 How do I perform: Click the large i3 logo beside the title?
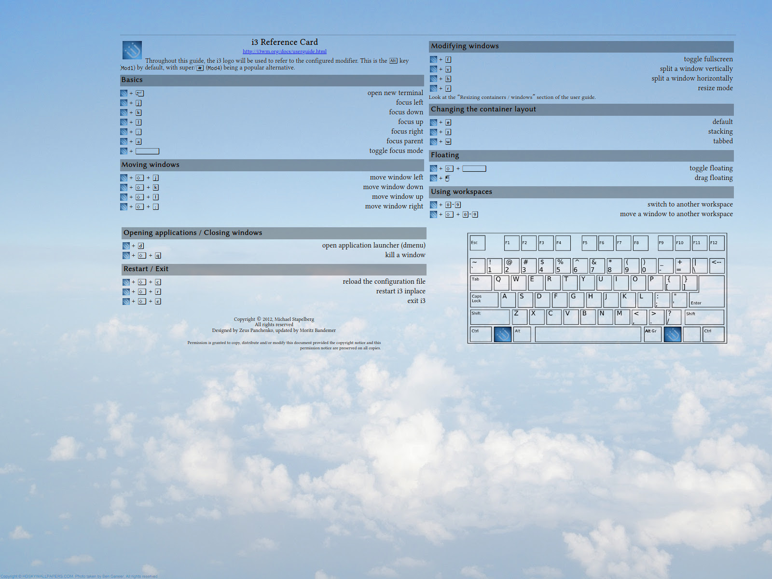132,50
